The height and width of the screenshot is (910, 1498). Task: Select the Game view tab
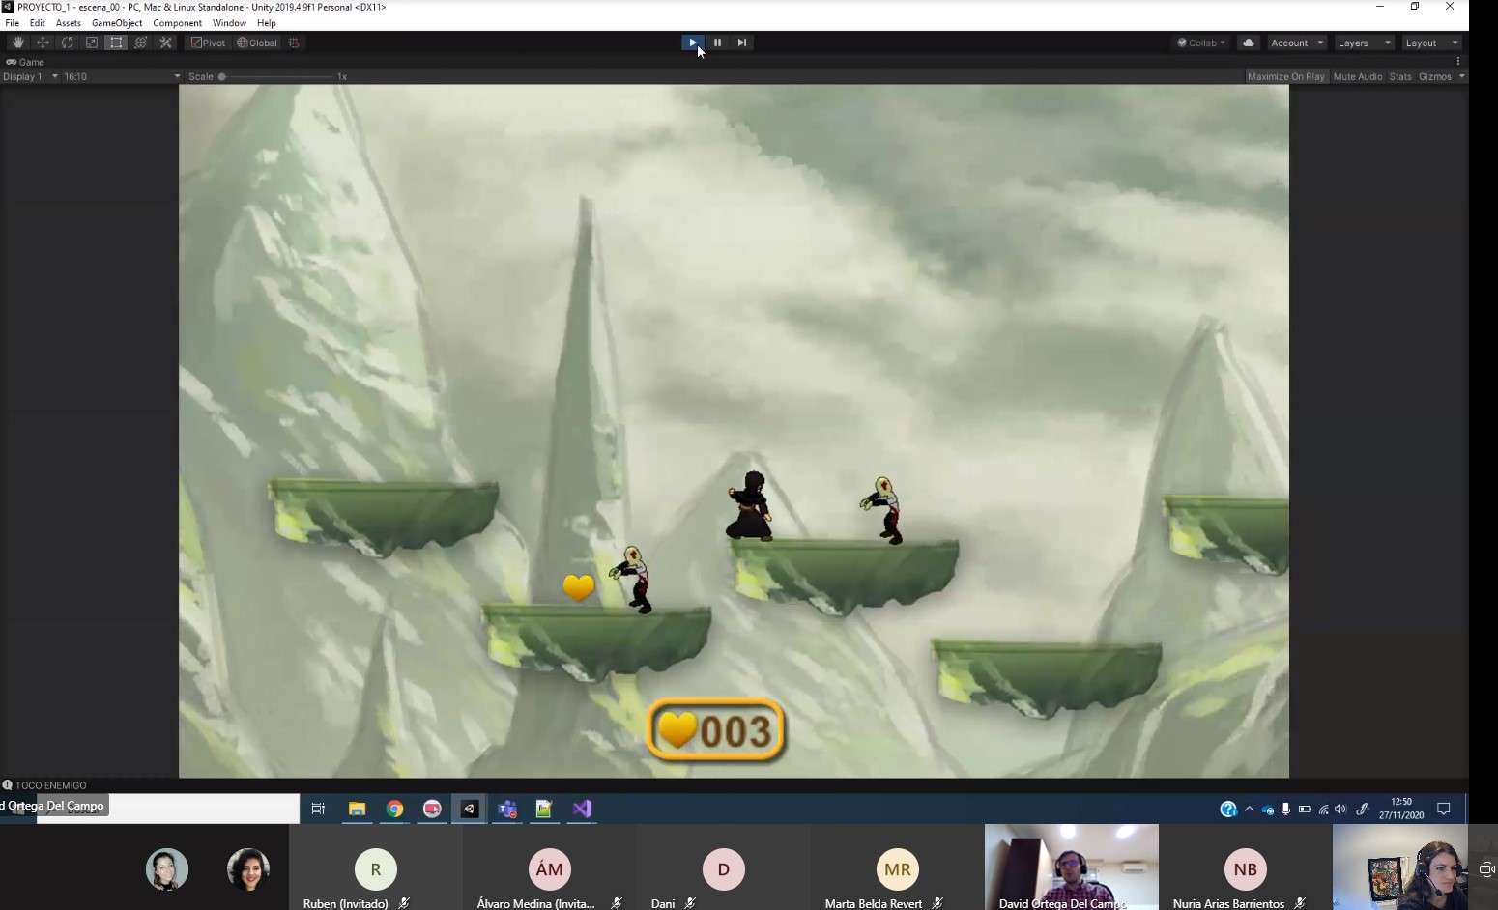[x=26, y=62]
